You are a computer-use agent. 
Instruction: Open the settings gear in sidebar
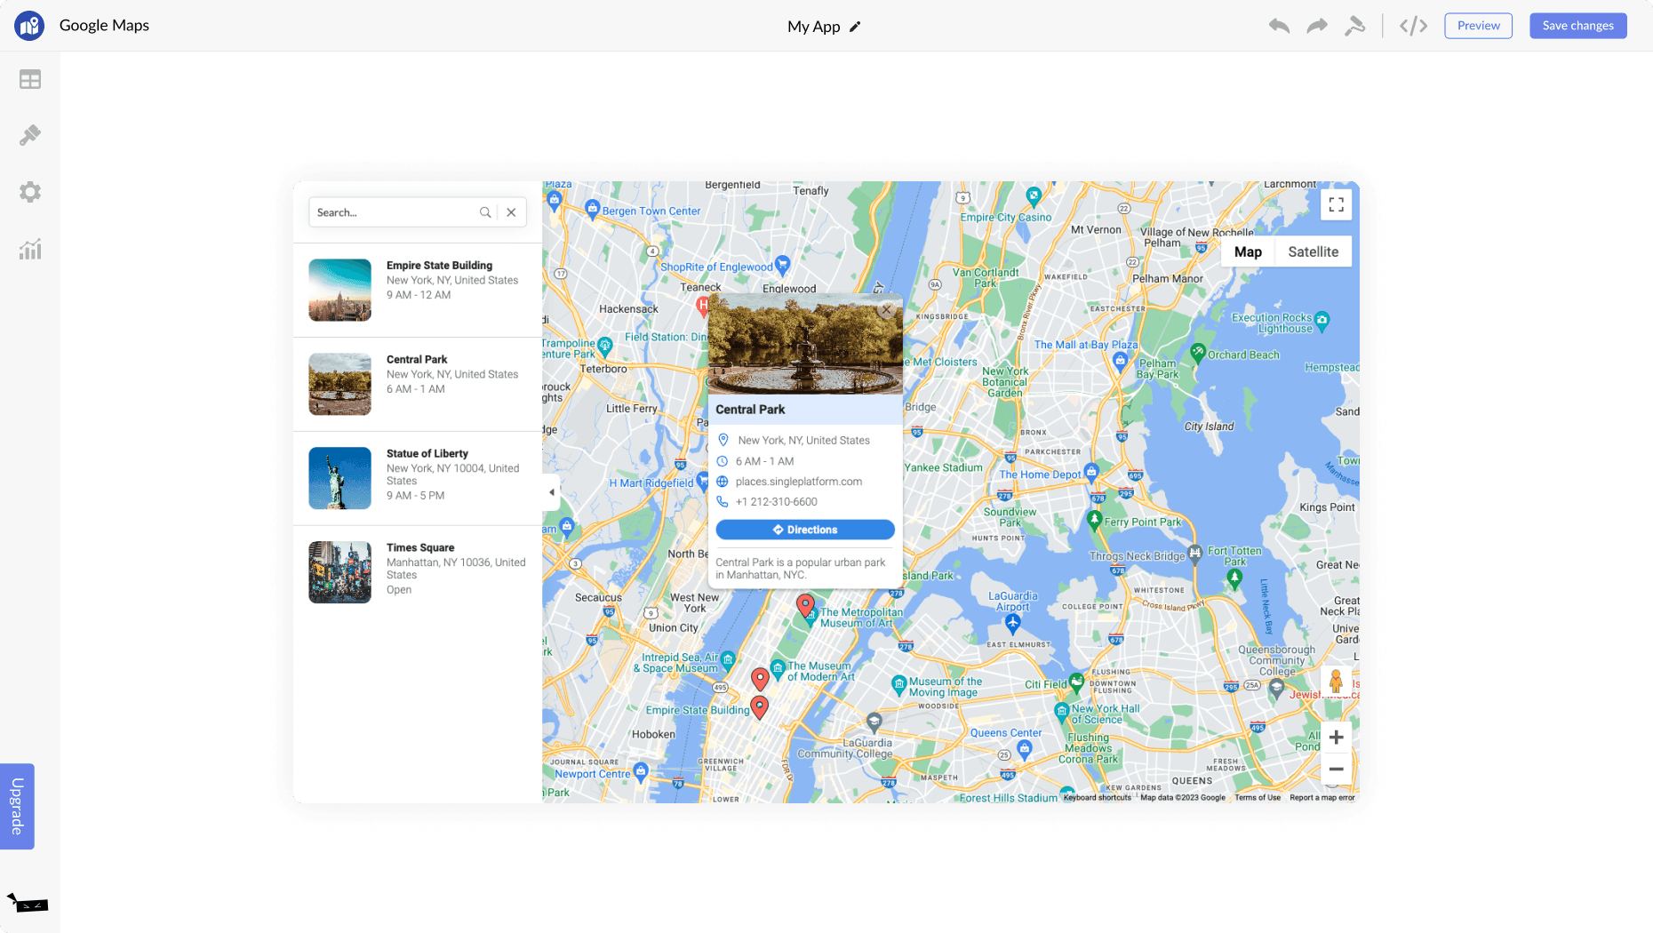click(x=30, y=192)
